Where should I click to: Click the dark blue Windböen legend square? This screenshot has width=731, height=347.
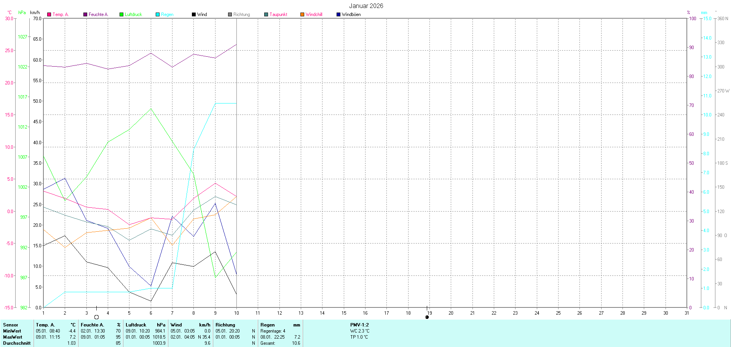pos(338,14)
